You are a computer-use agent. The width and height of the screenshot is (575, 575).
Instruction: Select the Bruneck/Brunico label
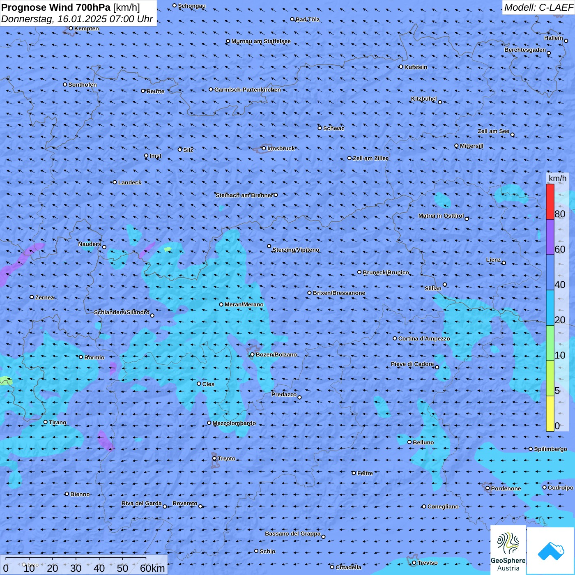point(386,272)
